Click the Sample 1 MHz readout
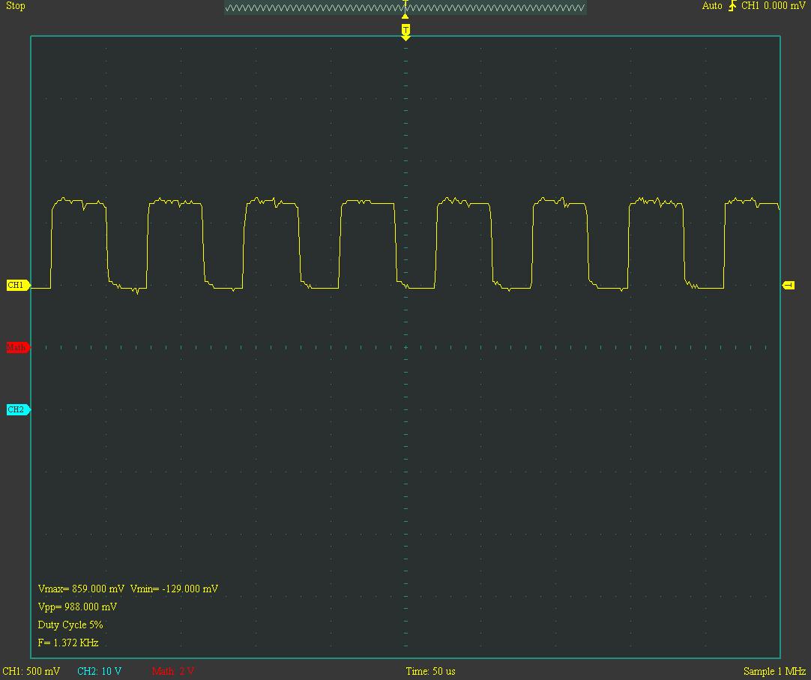 [x=774, y=671]
